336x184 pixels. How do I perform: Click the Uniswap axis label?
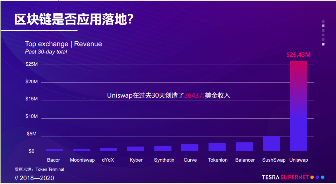pyautogui.click(x=299, y=160)
